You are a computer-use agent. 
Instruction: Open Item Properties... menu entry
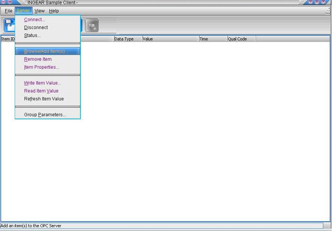(48, 67)
